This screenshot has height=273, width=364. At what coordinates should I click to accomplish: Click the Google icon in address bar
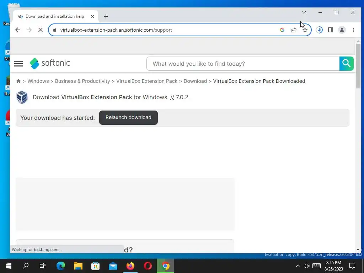click(282, 30)
